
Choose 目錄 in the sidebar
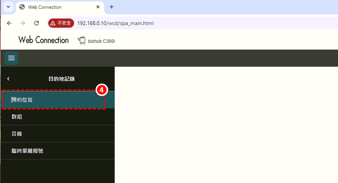[17, 134]
